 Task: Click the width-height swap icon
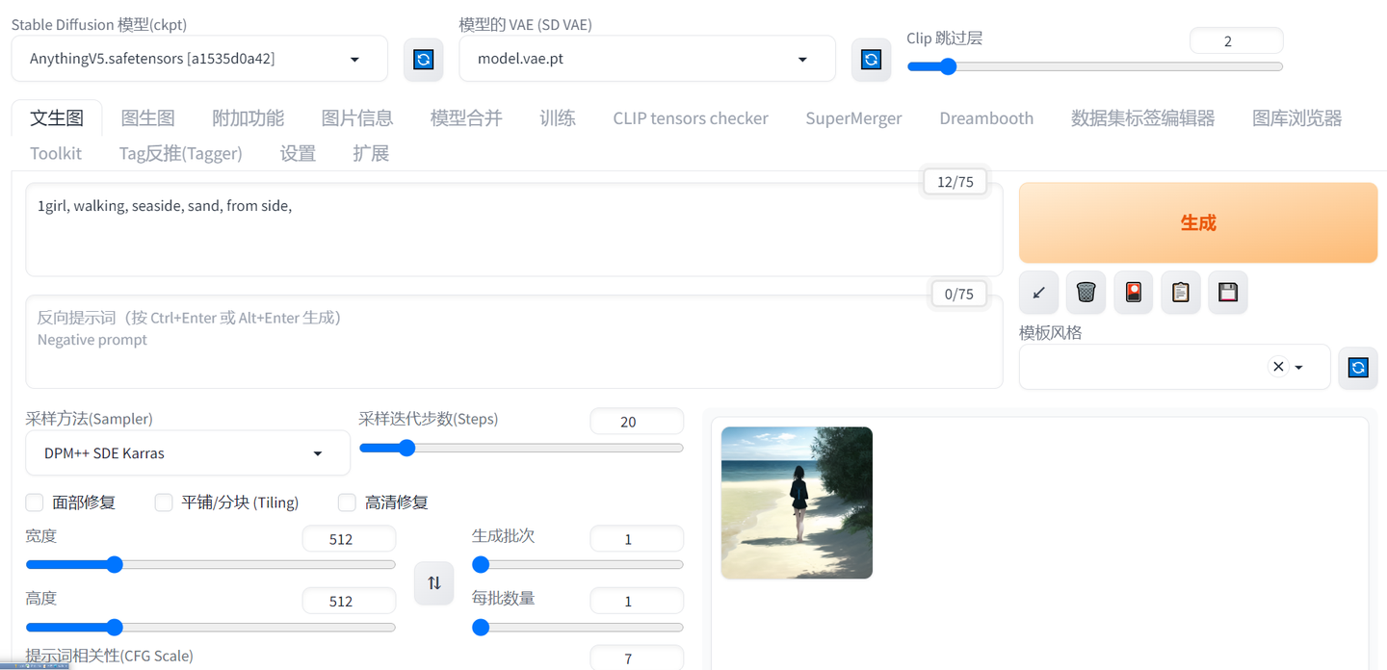coord(433,582)
